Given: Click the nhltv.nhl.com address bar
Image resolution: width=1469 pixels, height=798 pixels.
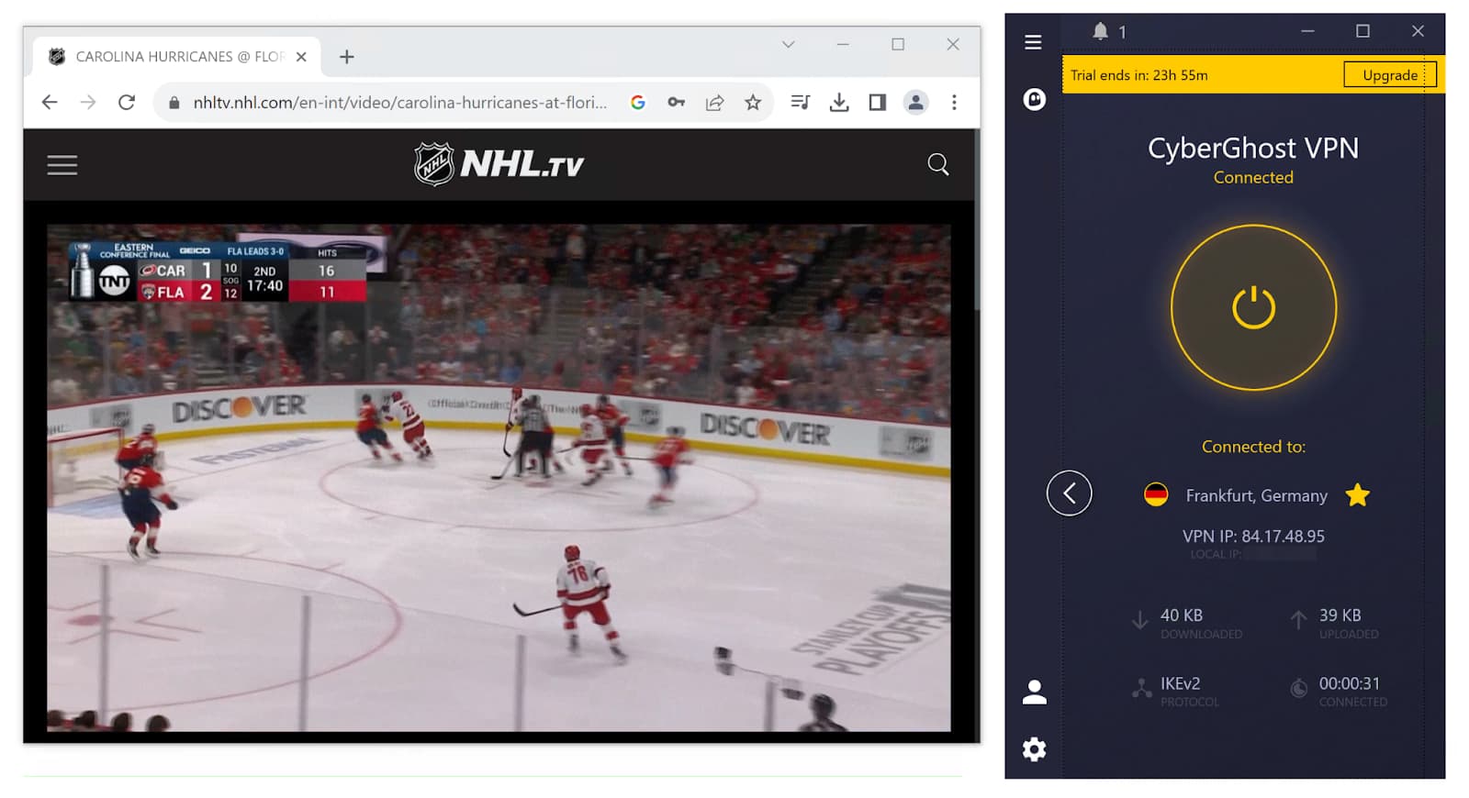Looking at the screenshot, I should pyautogui.click(x=399, y=103).
